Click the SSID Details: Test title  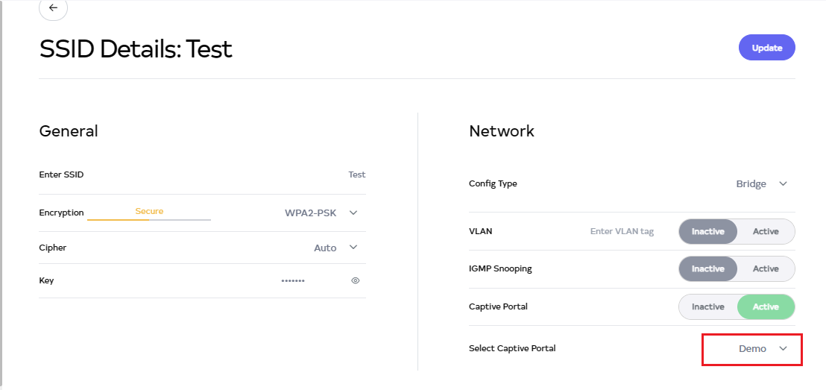pyautogui.click(x=136, y=49)
